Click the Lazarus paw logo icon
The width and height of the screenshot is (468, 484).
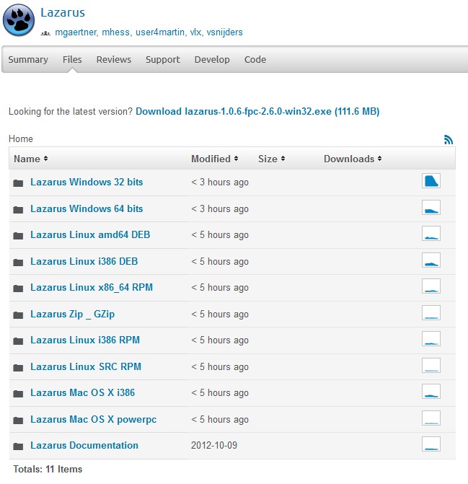tap(19, 20)
